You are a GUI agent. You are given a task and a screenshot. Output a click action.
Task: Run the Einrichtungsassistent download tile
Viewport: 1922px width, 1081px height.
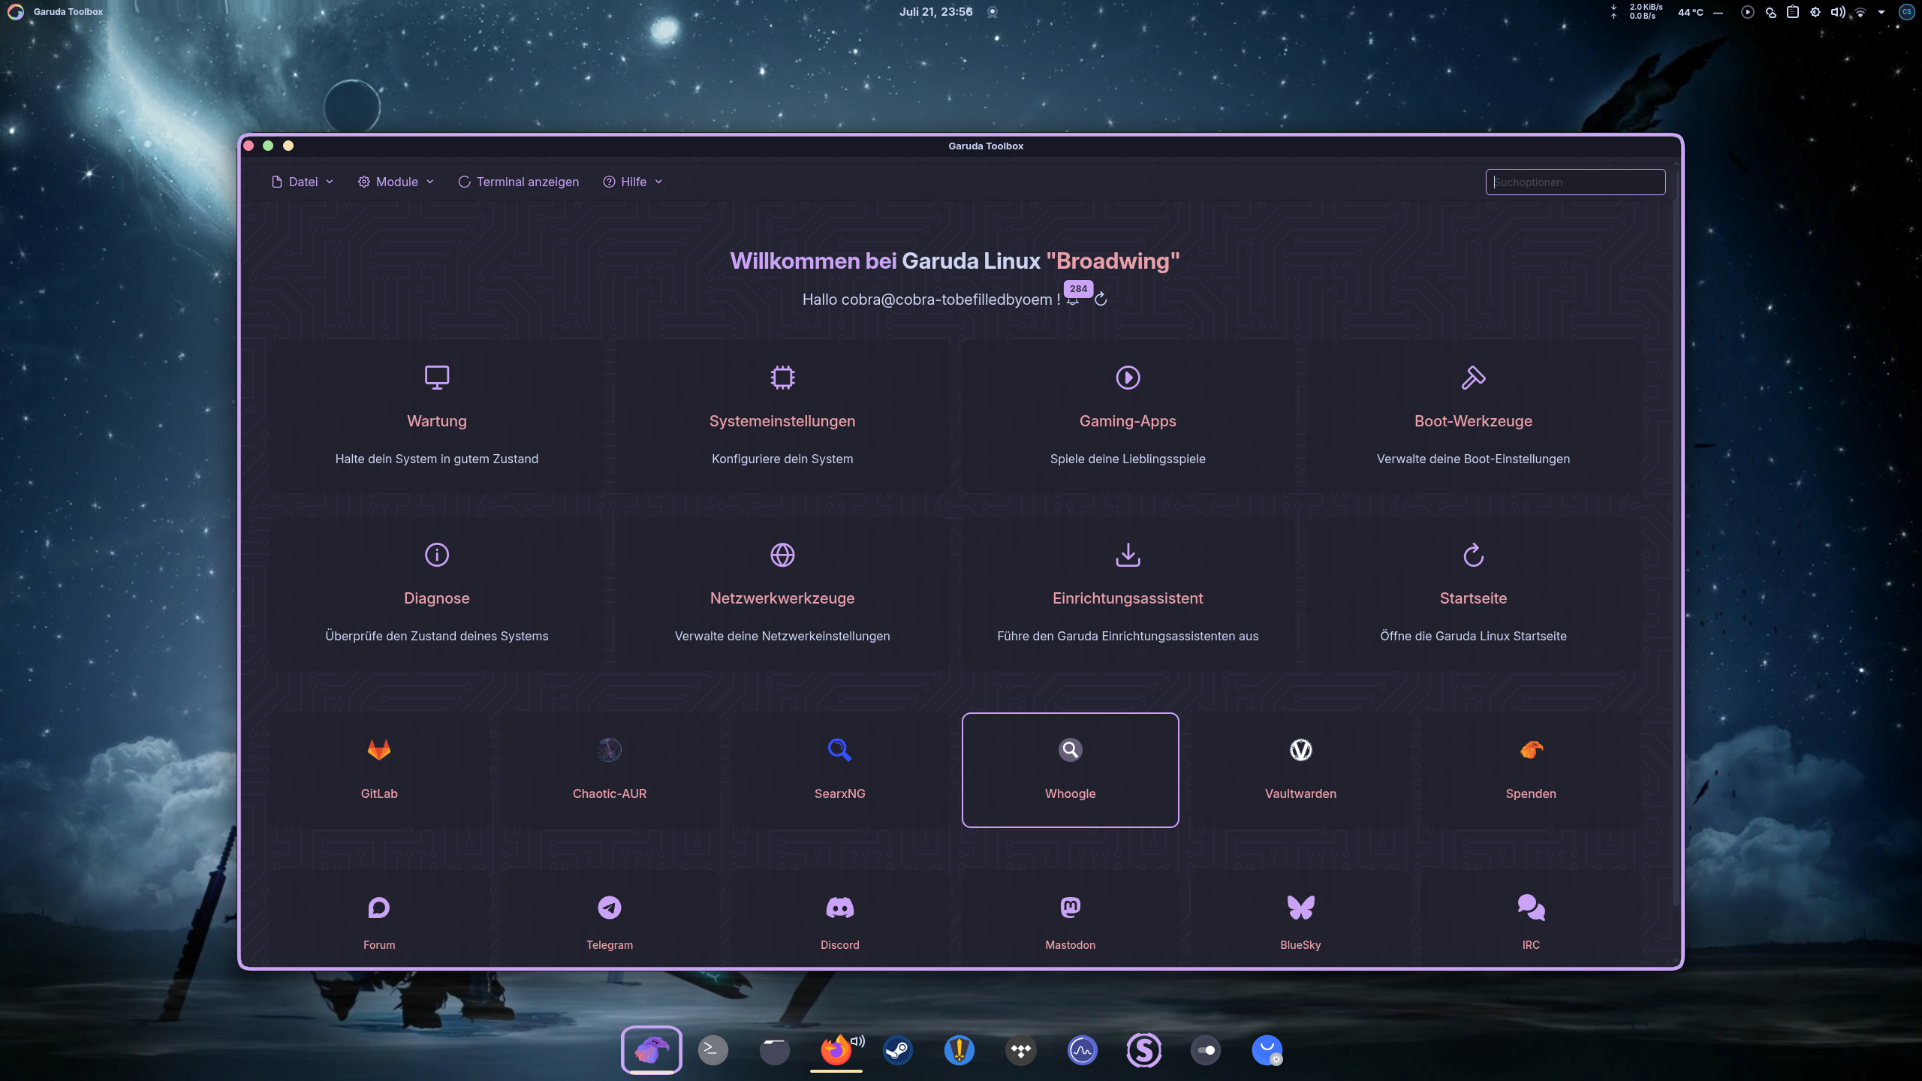[x=1128, y=593]
